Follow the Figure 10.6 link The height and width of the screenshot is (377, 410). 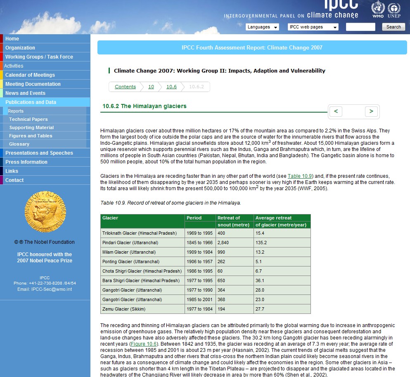pos(144,344)
